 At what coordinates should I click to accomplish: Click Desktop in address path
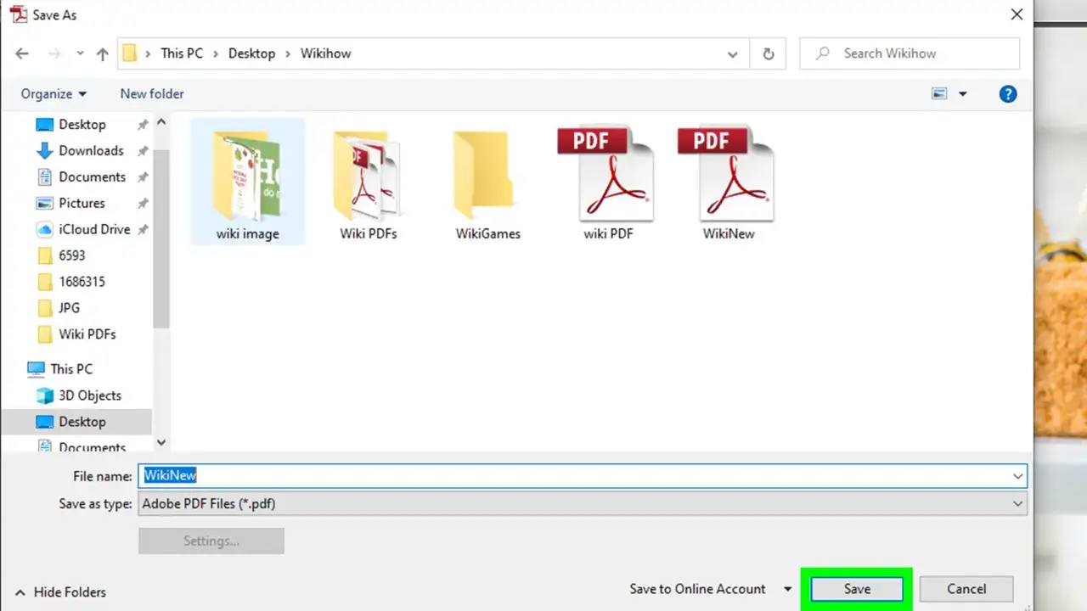[x=251, y=53]
